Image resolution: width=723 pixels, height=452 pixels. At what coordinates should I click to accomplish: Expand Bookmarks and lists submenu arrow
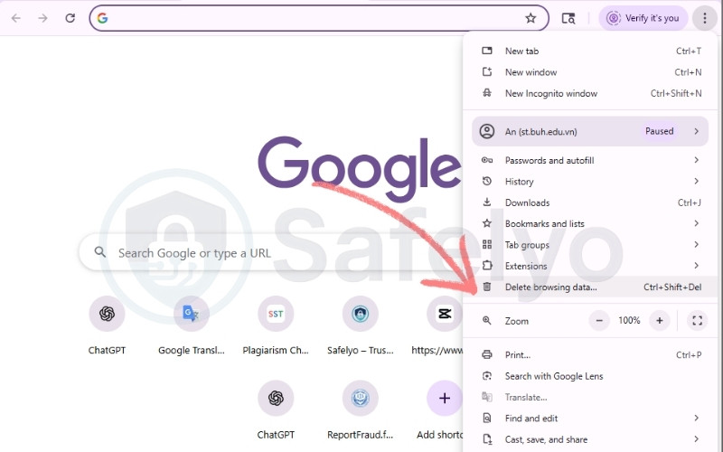[697, 223]
